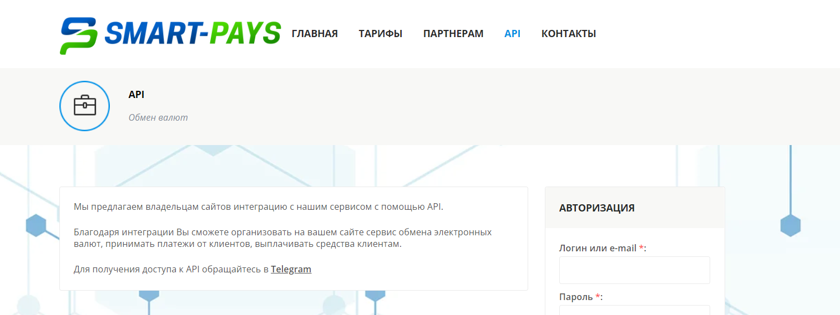Click the briefcase icon in API header

(85, 106)
